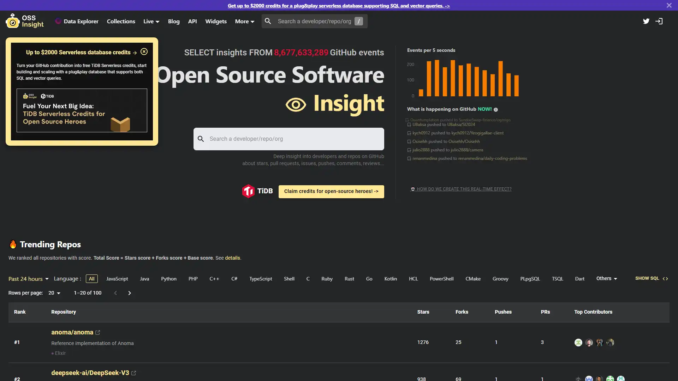Open the Live dropdown menu

(x=151, y=22)
